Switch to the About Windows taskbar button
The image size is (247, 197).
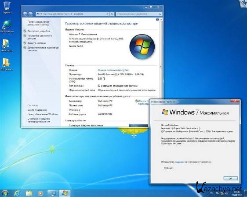[x=65, y=193]
